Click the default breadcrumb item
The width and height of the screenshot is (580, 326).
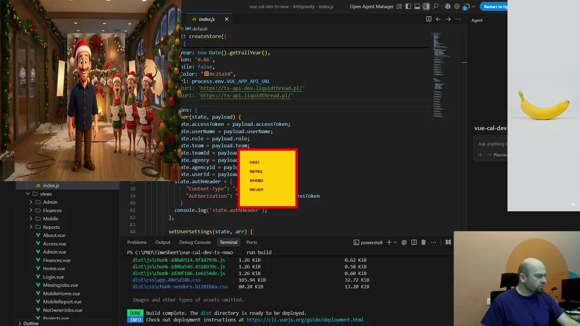tap(197, 29)
